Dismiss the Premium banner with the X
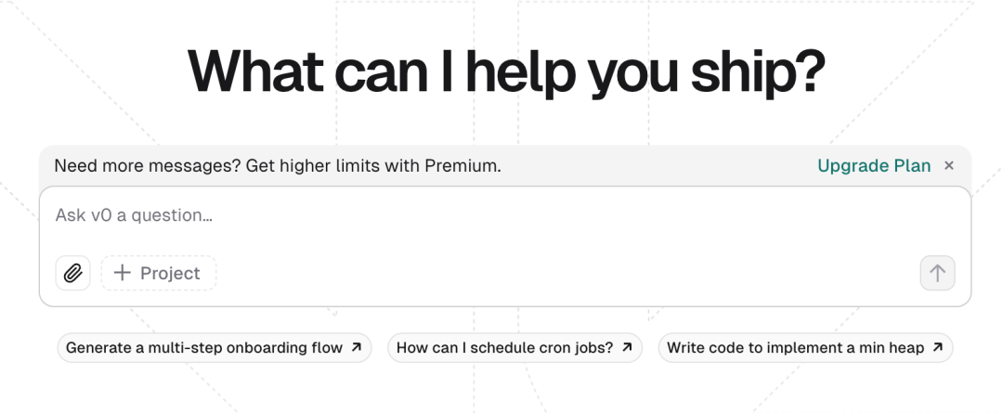Screen dimensions: 1003x413 pyautogui.click(x=949, y=166)
